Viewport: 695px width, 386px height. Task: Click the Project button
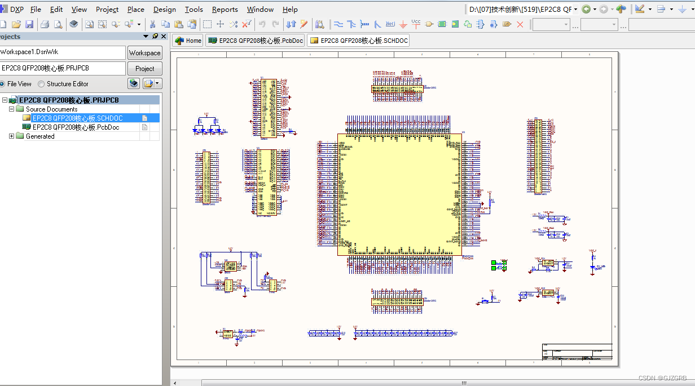pyautogui.click(x=144, y=68)
